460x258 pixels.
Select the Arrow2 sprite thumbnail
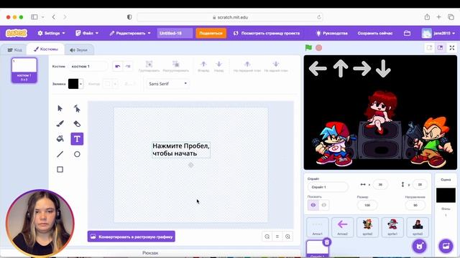click(x=342, y=227)
